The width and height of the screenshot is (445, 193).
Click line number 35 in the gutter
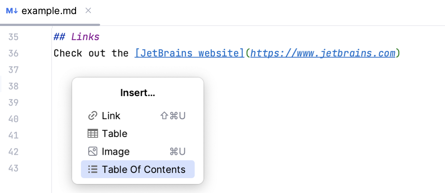coord(13,37)
